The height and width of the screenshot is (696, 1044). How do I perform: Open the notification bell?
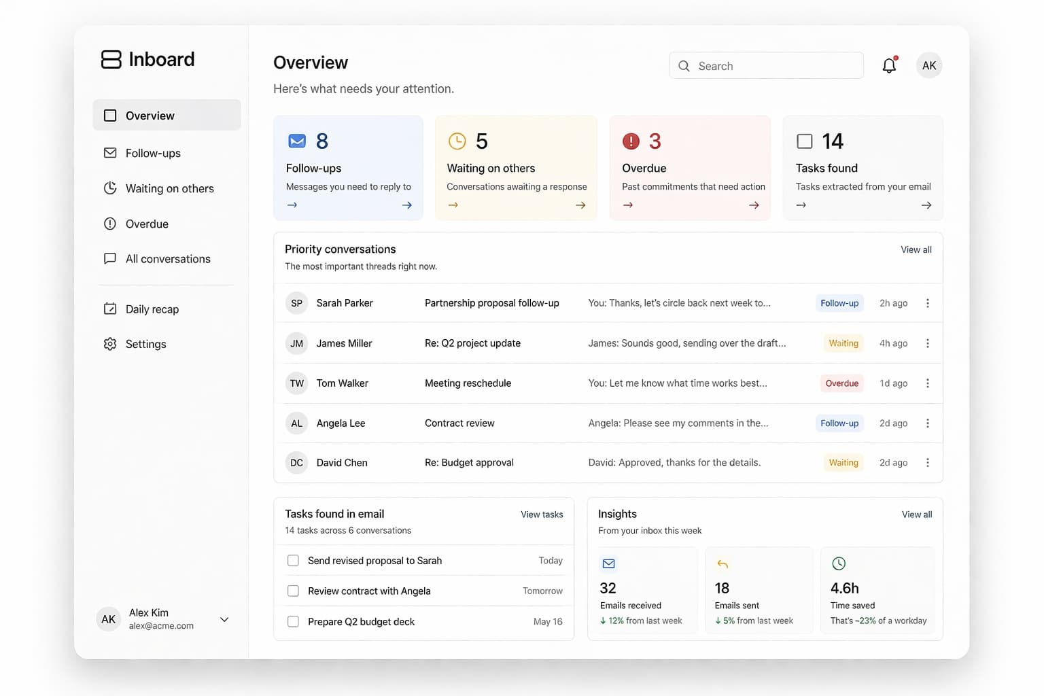889,65
